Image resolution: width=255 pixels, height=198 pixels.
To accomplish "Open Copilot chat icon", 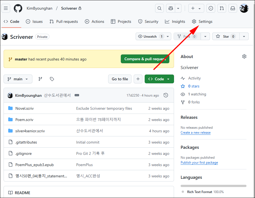I will tap(171, 8).
